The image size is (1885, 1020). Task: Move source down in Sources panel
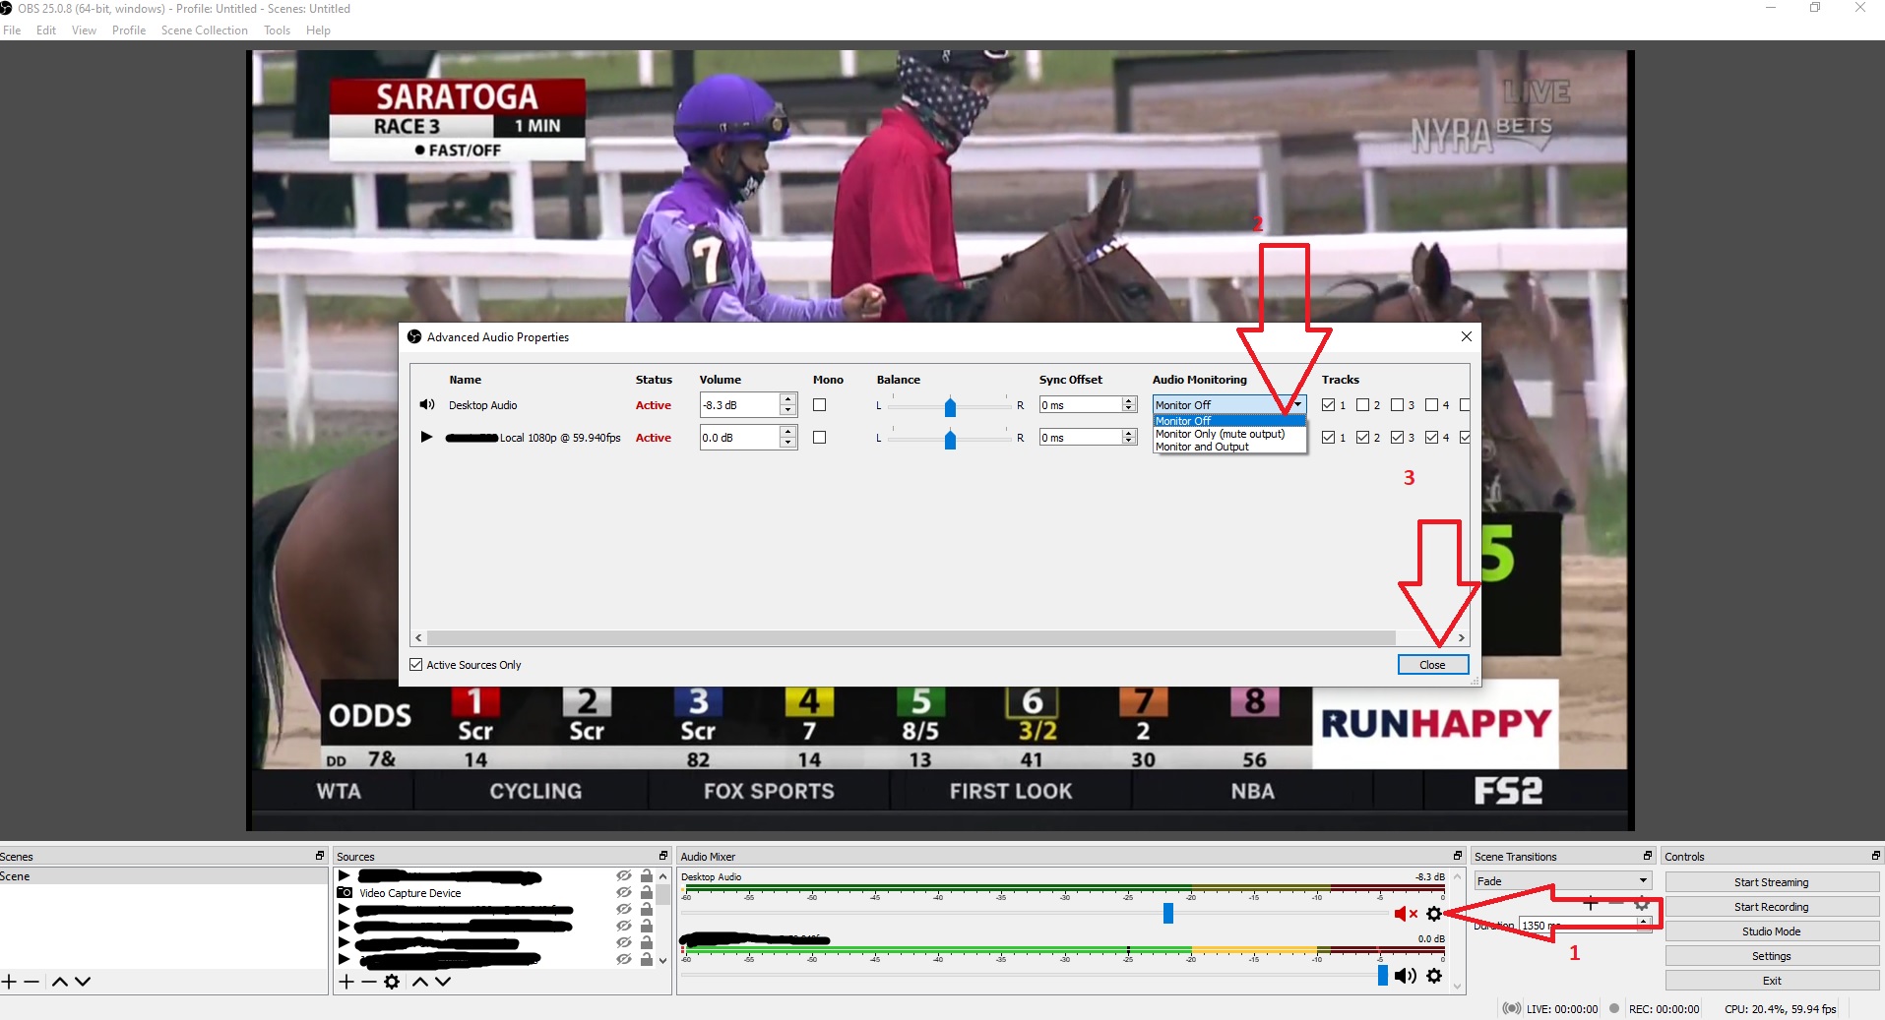click(443, 982)
